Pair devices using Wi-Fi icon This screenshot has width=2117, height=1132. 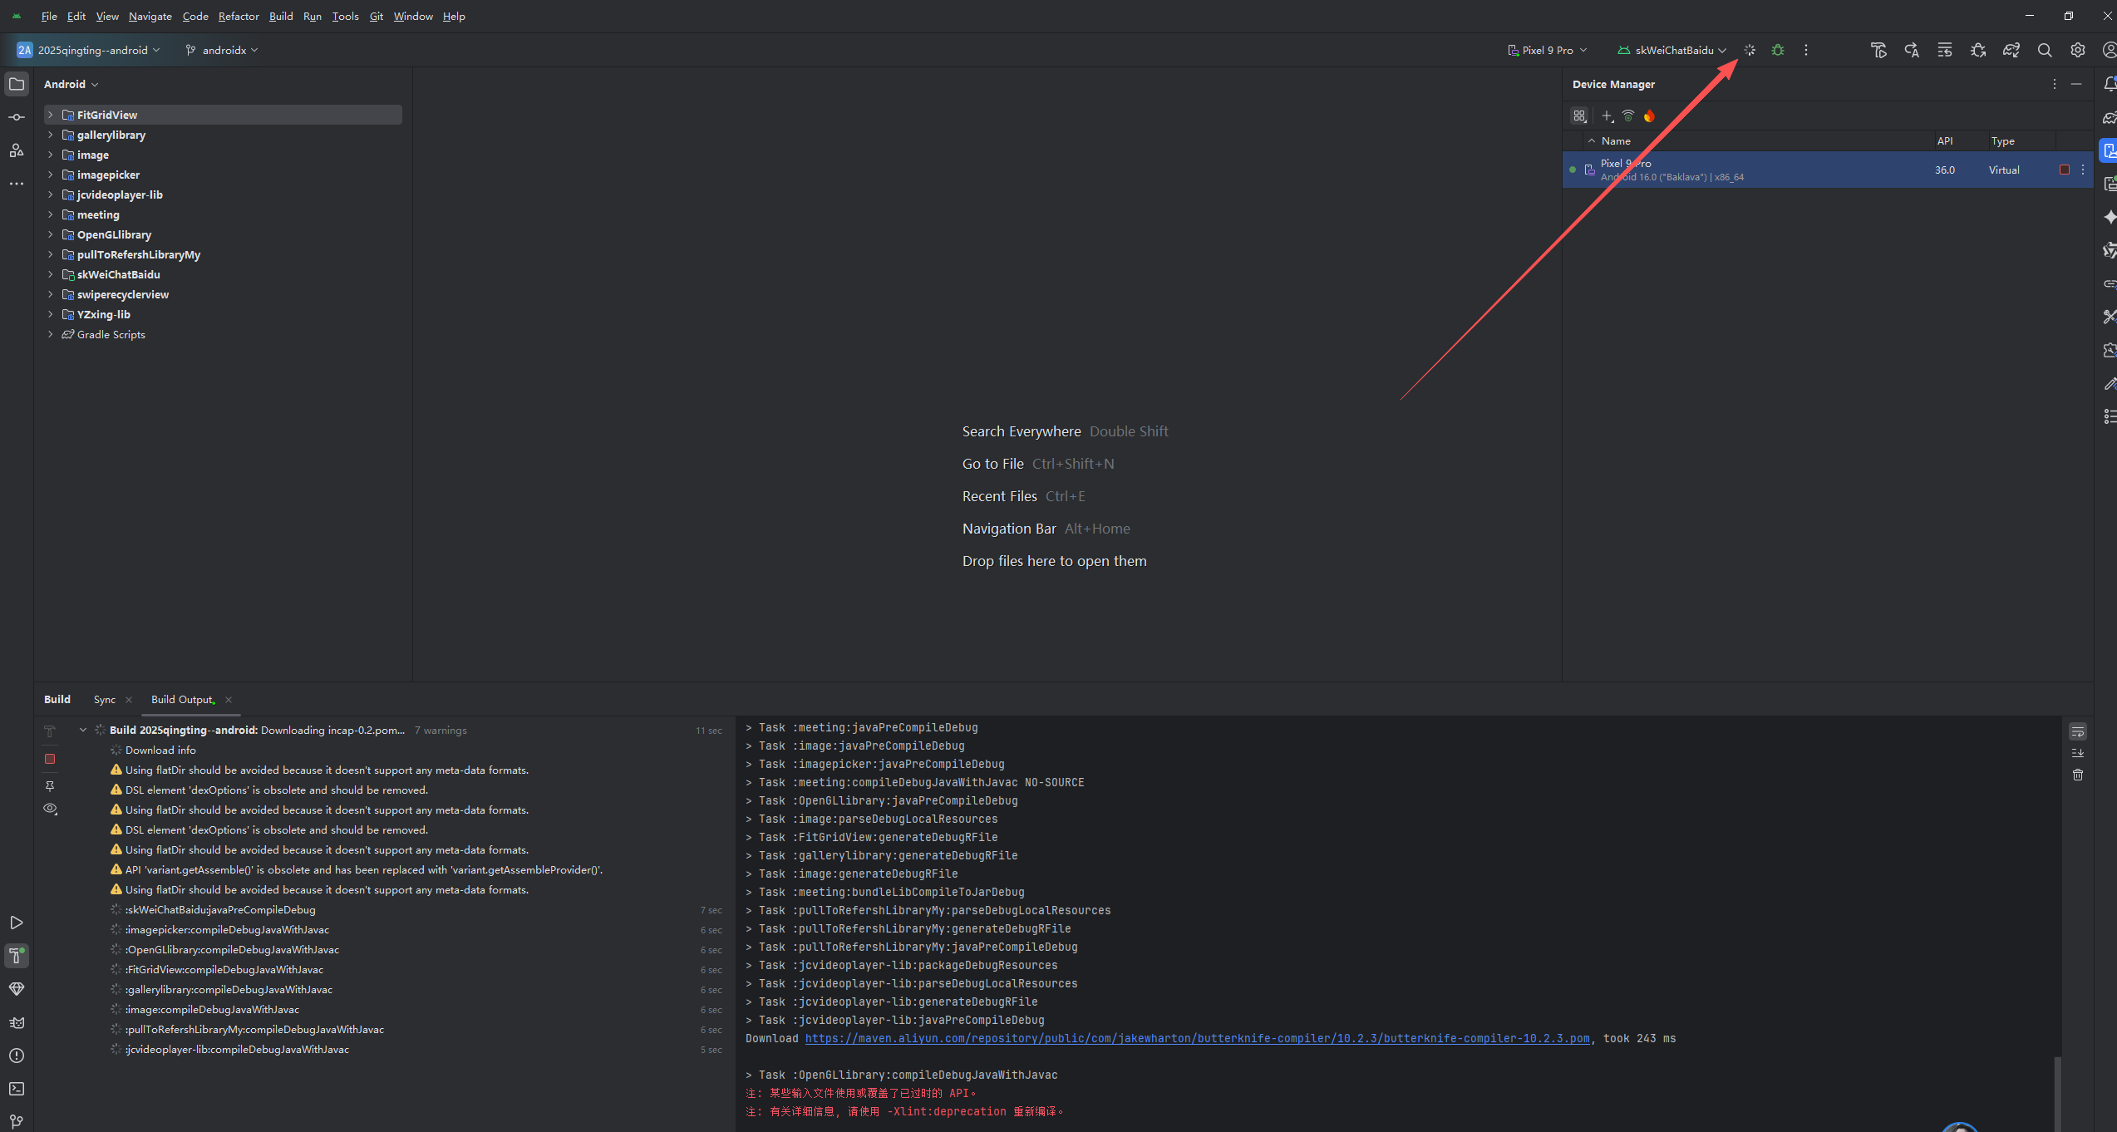click(1628, 116)
